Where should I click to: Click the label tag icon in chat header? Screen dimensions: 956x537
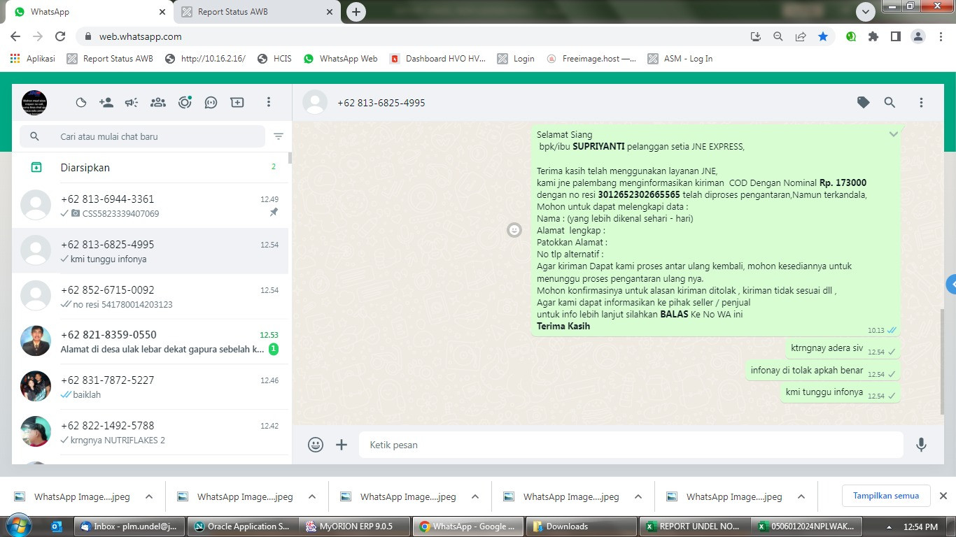pos(864,103)
